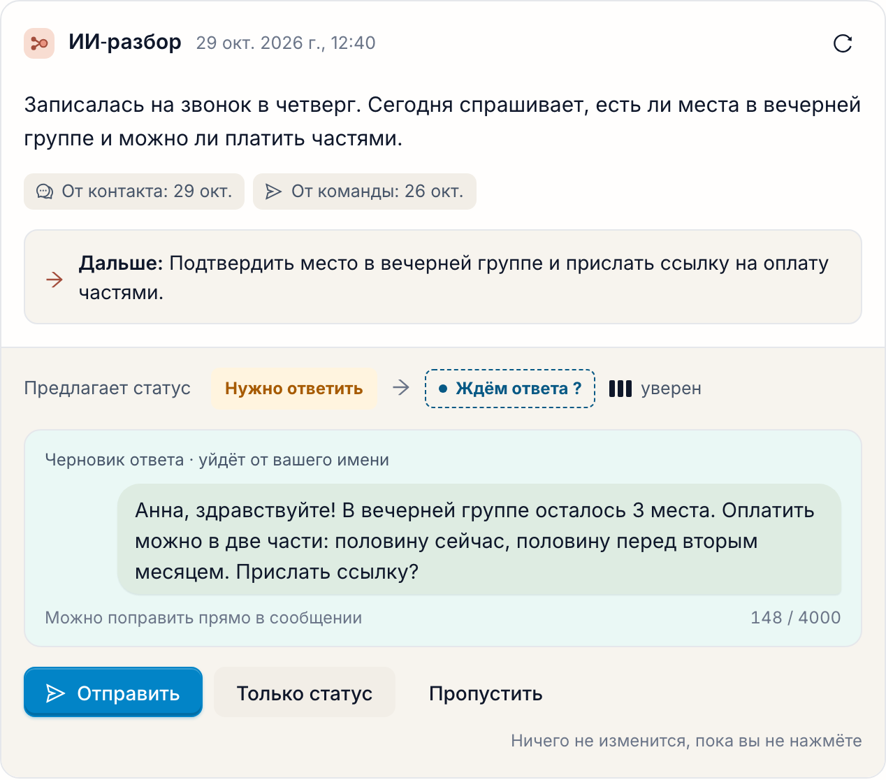Viewport: 886px width, 780px height.
Task: Click the word уверен confidence label
Action: [671, 389]
